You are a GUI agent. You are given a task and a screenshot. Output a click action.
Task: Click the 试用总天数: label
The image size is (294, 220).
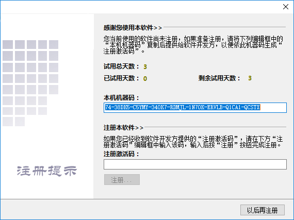tap(121, 66)
